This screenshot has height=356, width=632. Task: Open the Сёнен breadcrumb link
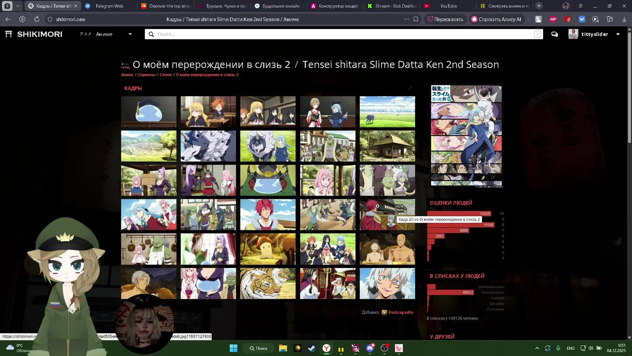pyautogui.click(x=165, y=75)
